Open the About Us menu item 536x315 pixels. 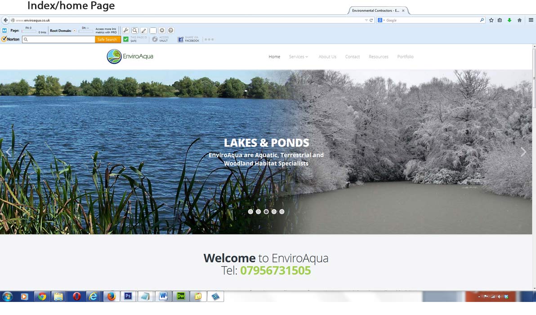(327, 57)
